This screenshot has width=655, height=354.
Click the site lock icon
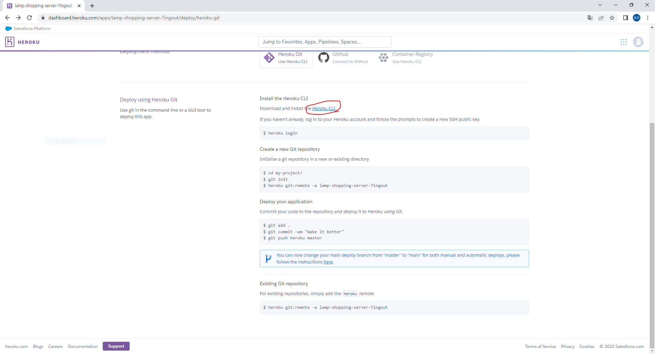pyautogui.click(x=43, y=18)
